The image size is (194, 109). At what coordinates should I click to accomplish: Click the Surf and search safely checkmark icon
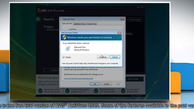coord(123,91)
